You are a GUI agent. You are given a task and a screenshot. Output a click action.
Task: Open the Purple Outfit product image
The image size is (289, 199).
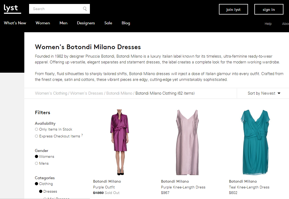[x=120, y=142]
